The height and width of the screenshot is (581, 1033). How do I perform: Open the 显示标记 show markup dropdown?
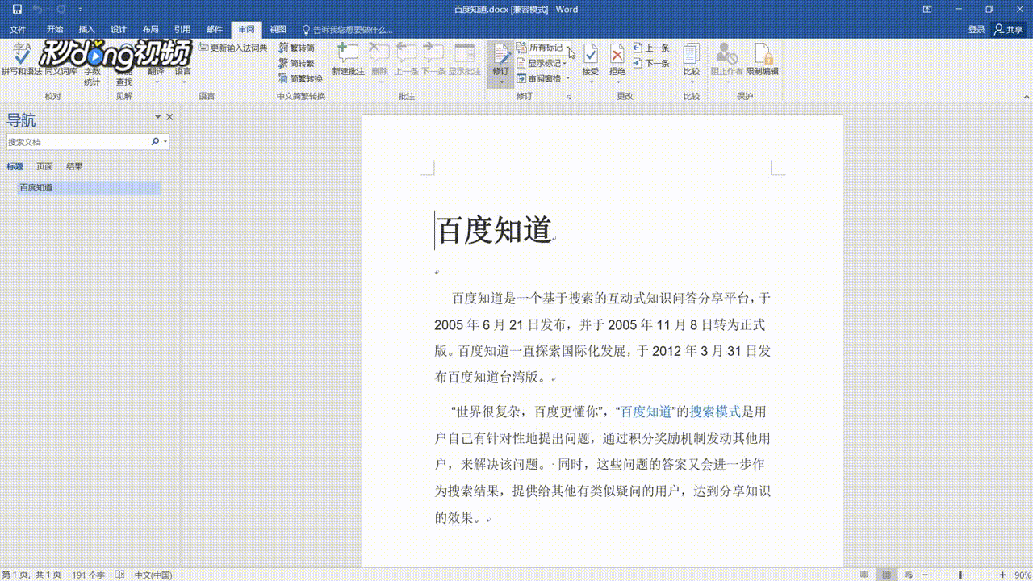pos(542,63)
